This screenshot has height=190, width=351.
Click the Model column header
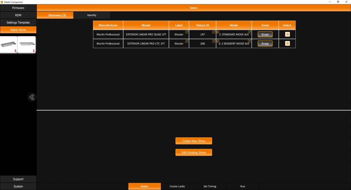[146, 25]
